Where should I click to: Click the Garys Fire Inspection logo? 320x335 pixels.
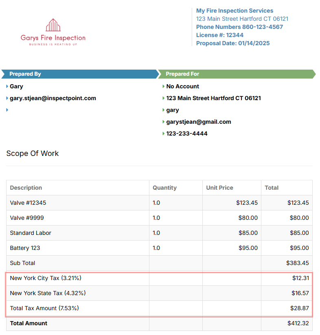[53, 32]
